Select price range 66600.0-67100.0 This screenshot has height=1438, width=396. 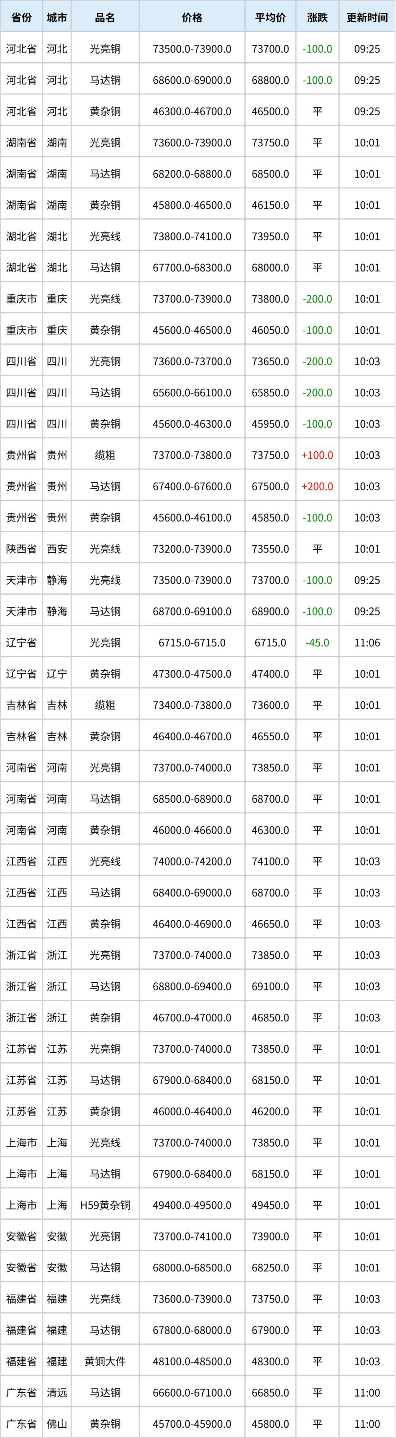pos(192,1393)
